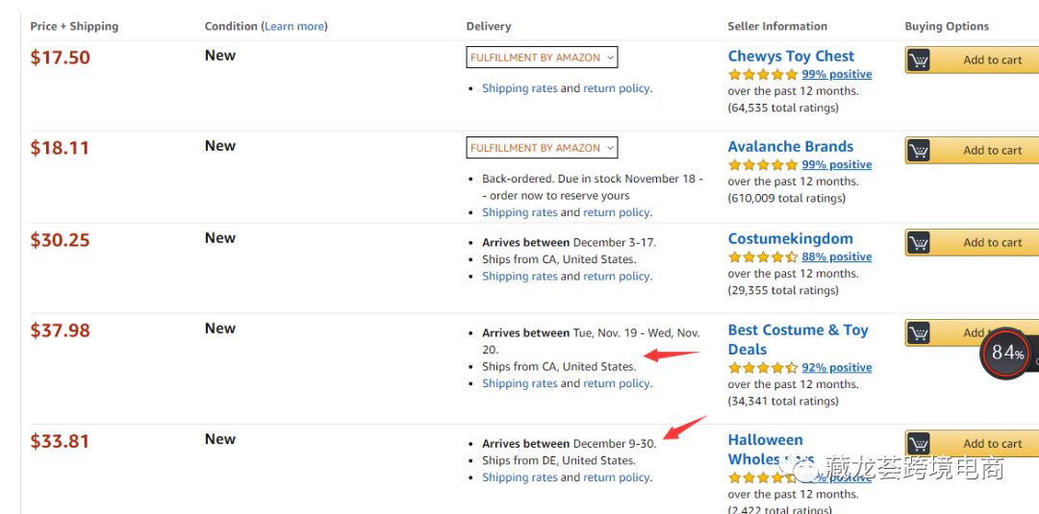1039x514 pixels.
Task: Expand Fulfillment by Amazon dropdown for $17.50 offer
Action: coord(542,58)
